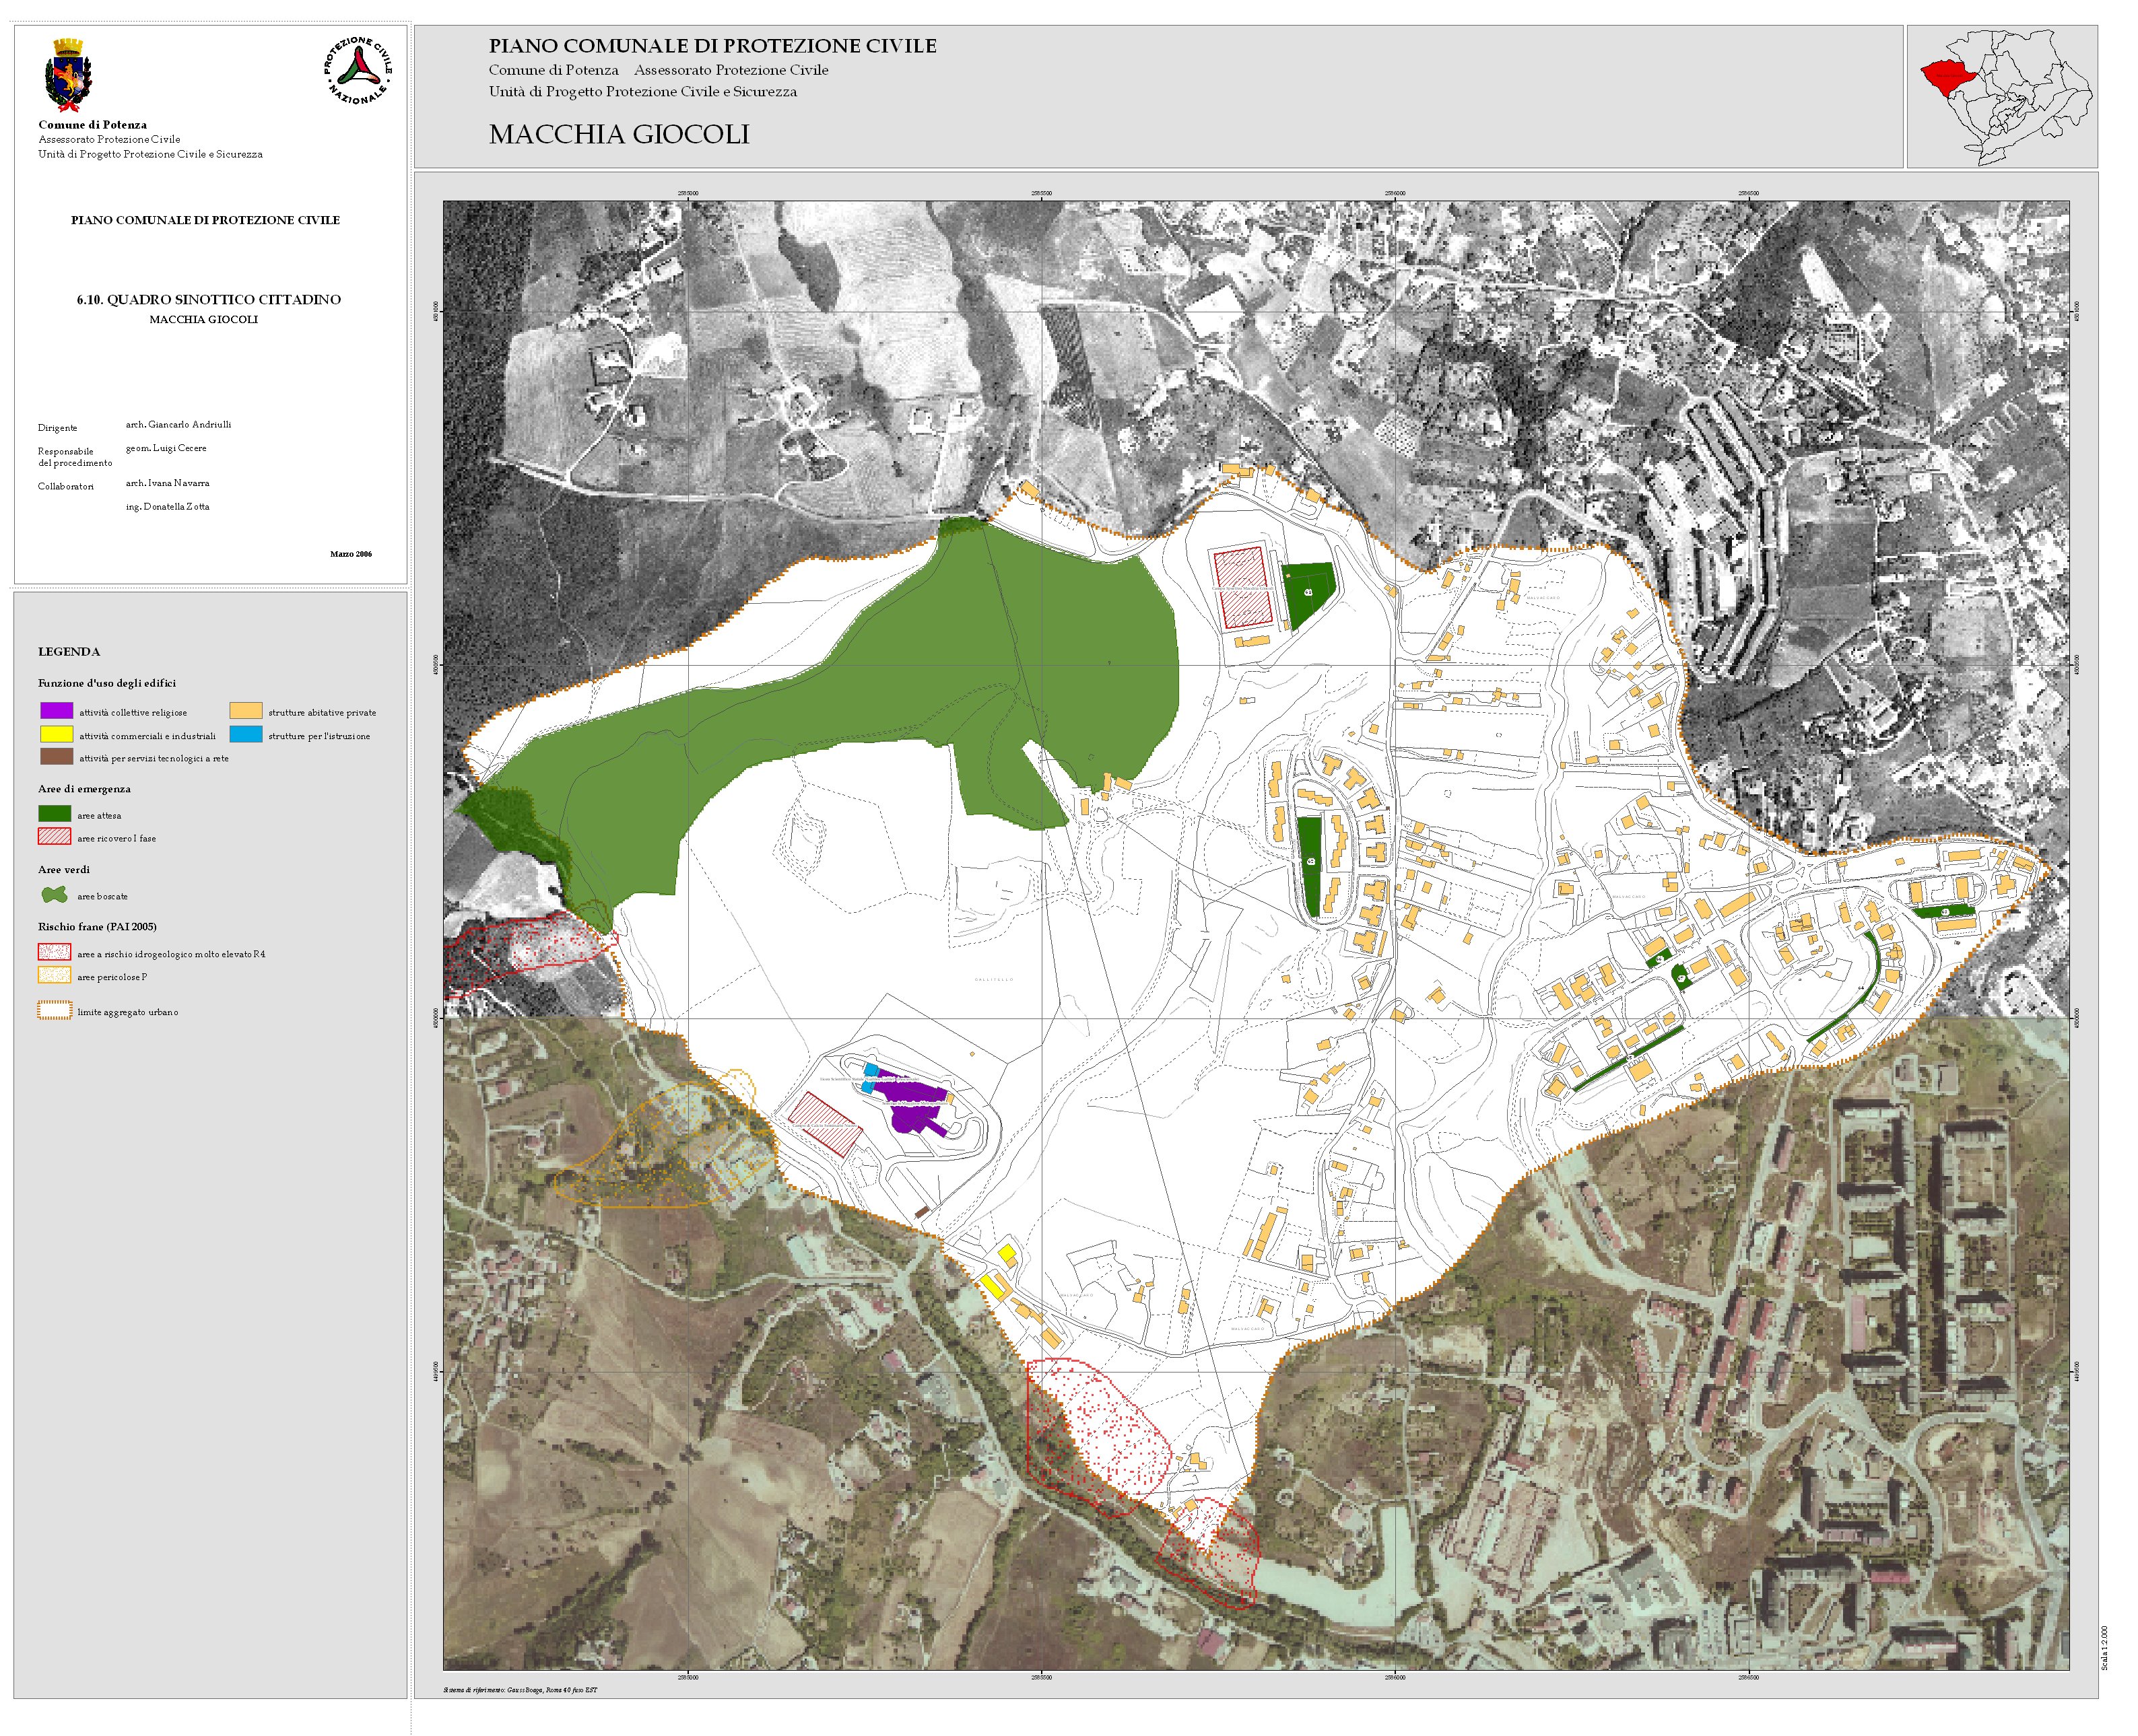
Task: Click the 6.10. QUADRO SINOTTICO CITTADINO heading
Action: click(x=208, y=299)
